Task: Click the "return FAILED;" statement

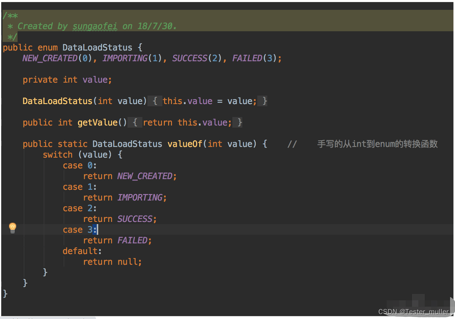Action: (118, 240)
